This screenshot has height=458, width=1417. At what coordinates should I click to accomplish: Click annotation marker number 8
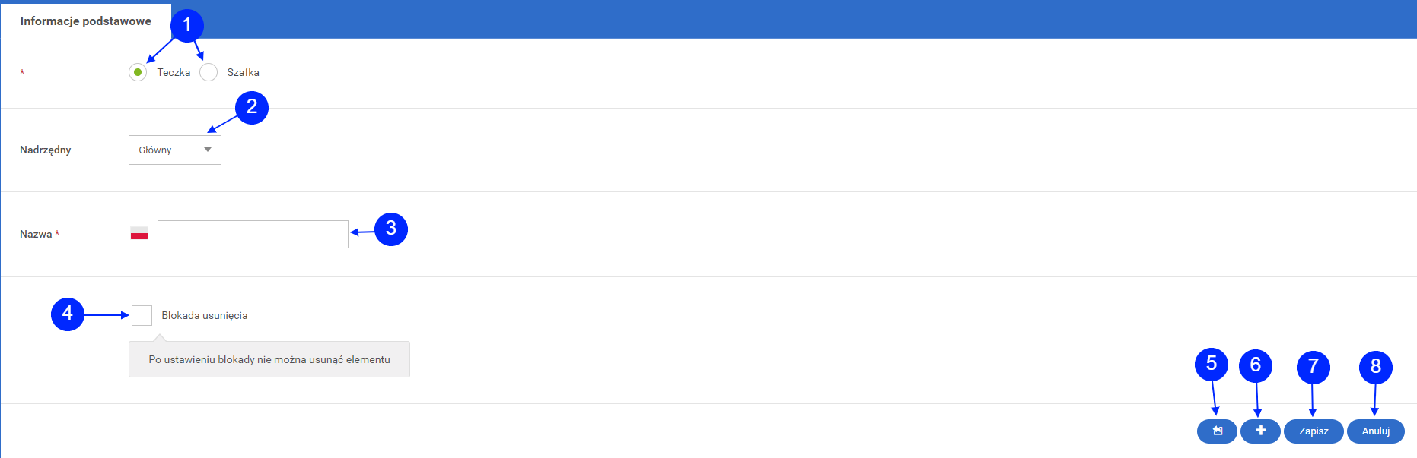1376,368
